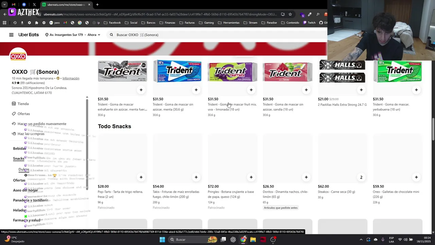Image resolution: width=435 pixels, height=245 pixels.
Task: Open the Social bookmarks folder
Action: coord(131,23)
